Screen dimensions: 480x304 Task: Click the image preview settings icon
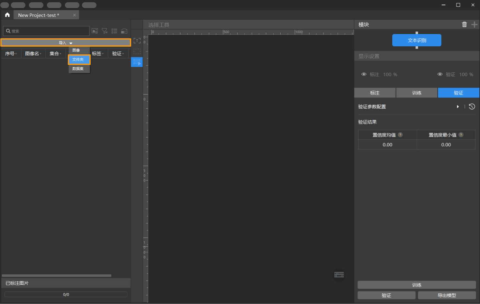[x=95, y=31]
